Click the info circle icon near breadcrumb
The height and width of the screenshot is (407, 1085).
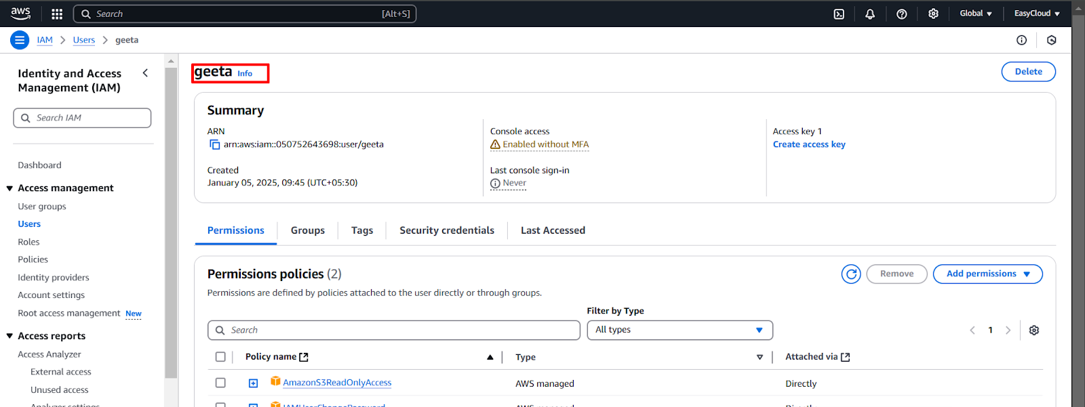(1021, 40)
